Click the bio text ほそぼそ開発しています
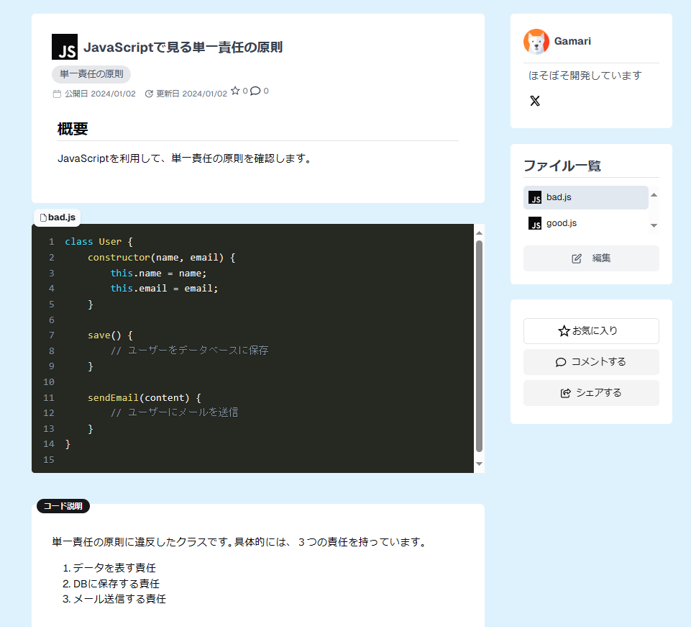This screenshot has height=627, width=691. [x=585, y=76]
